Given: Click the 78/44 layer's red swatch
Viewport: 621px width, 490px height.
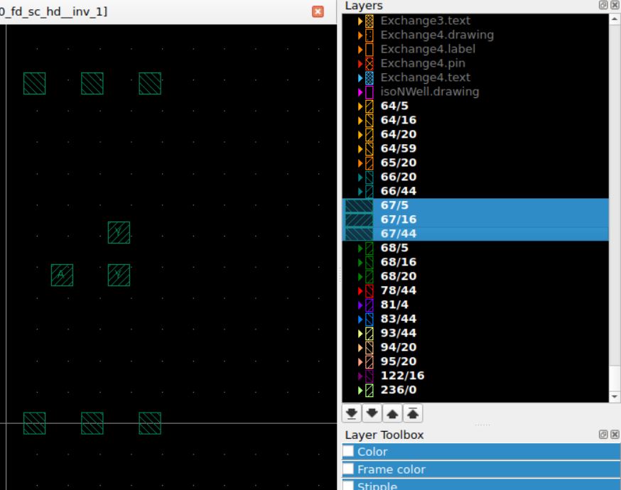Looking at the screenshot, I should 369,290.
